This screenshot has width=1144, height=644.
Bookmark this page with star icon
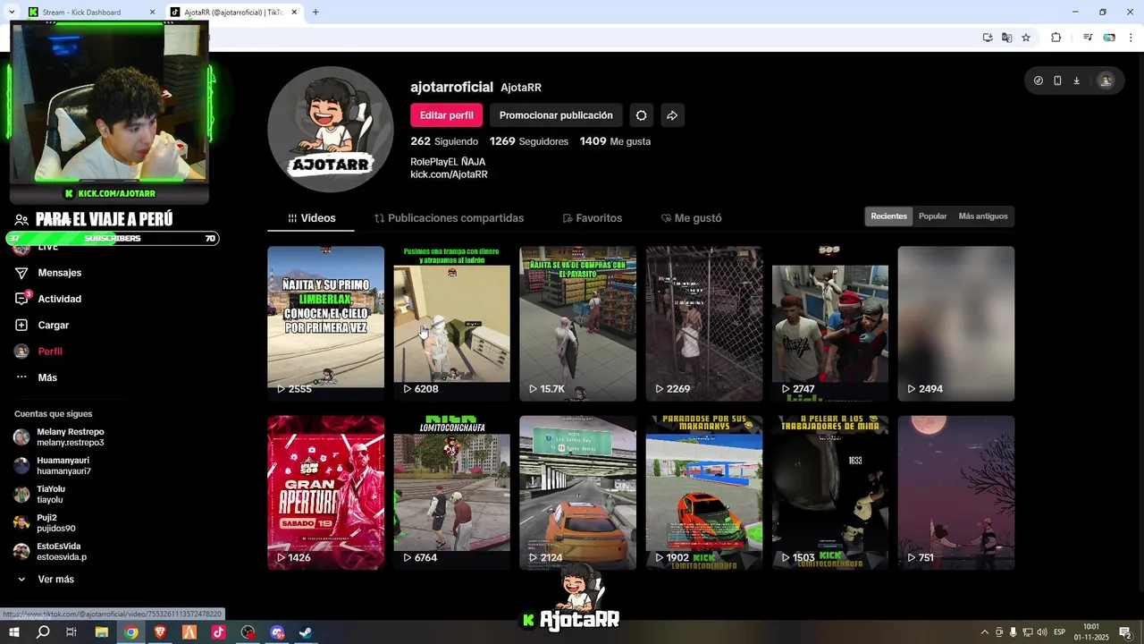[1026, 38]
